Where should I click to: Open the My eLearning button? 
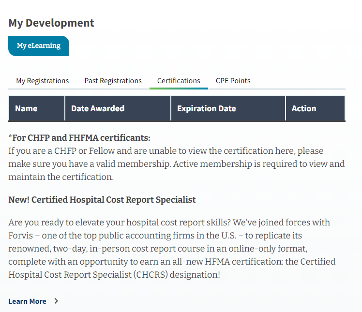tap(39, 46)
